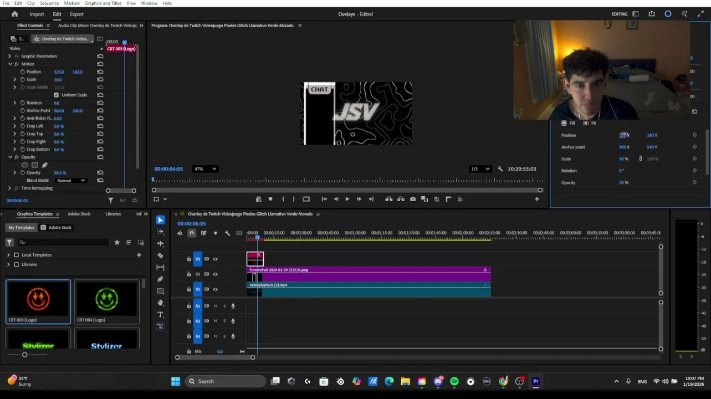Select the Hand tool
Viewport: 711px width, 399px height.
[160, 303]
